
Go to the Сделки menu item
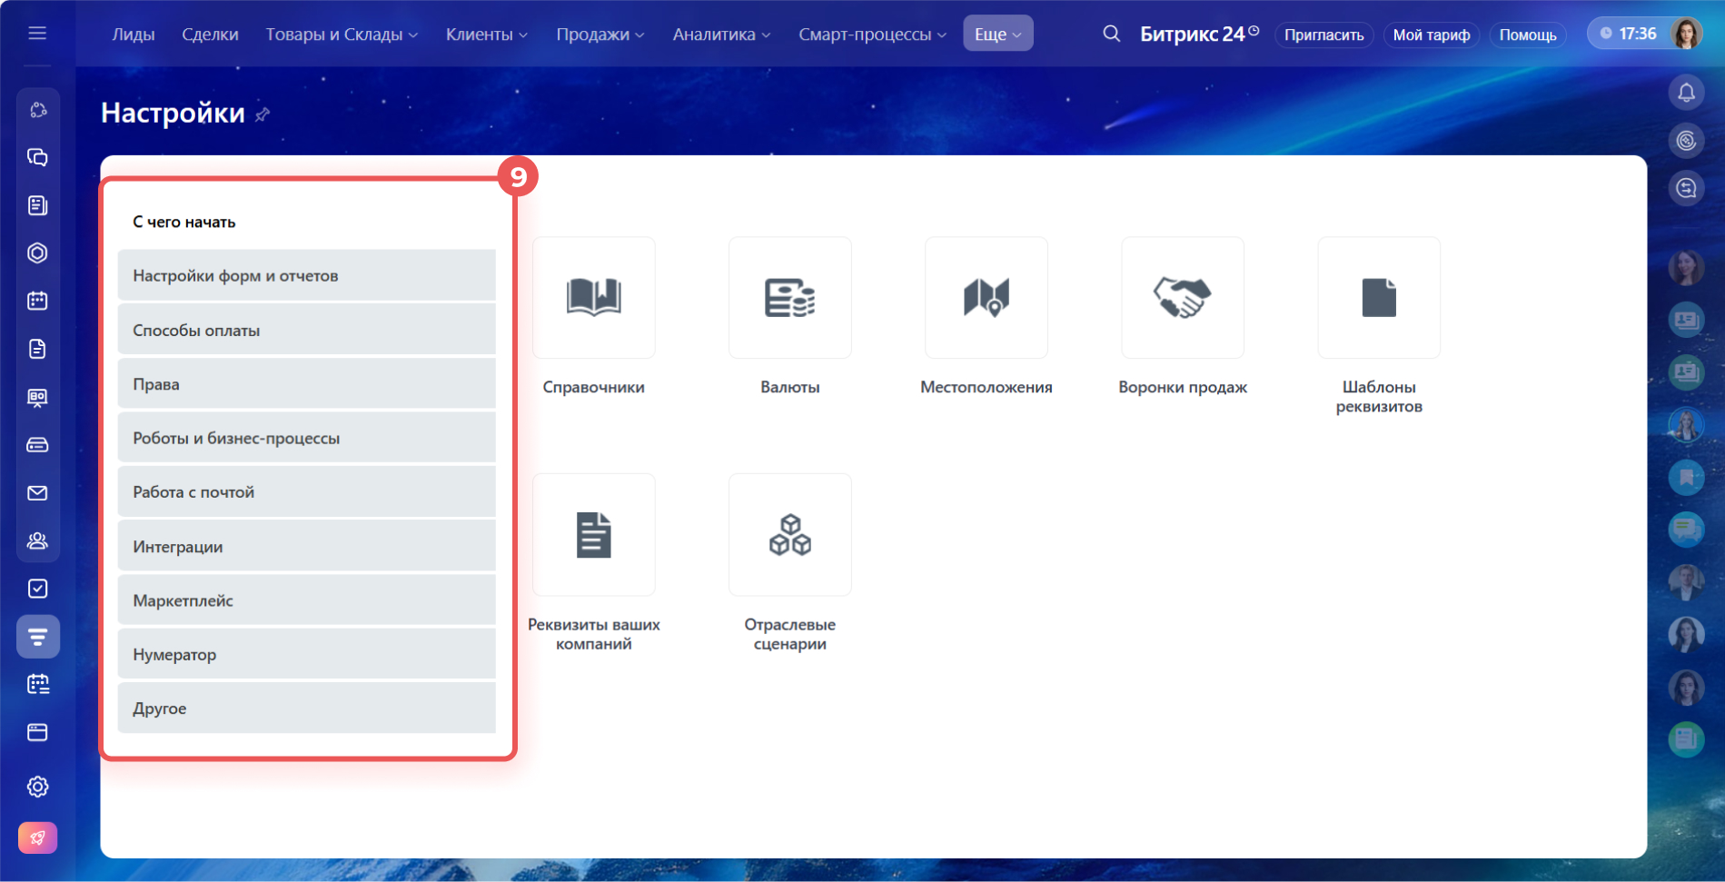click(210, 35)
